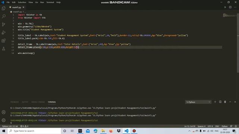Split the terminal panel
Screen dimensions: 239x134
(x=220, y=102)
